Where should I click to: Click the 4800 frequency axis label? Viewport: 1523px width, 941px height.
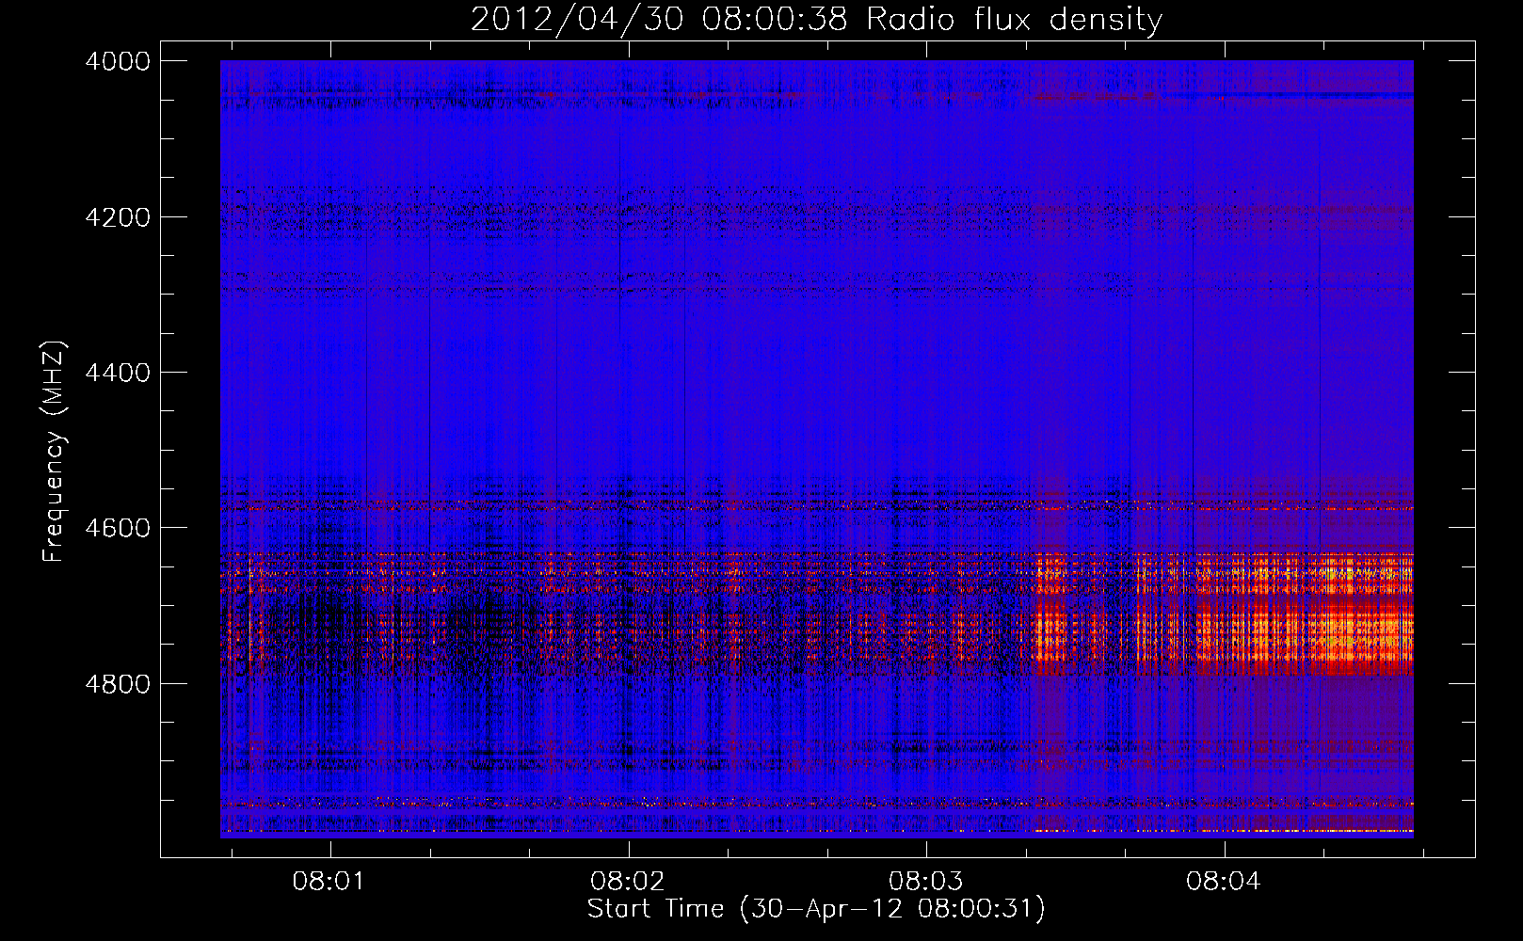point(118,684)
